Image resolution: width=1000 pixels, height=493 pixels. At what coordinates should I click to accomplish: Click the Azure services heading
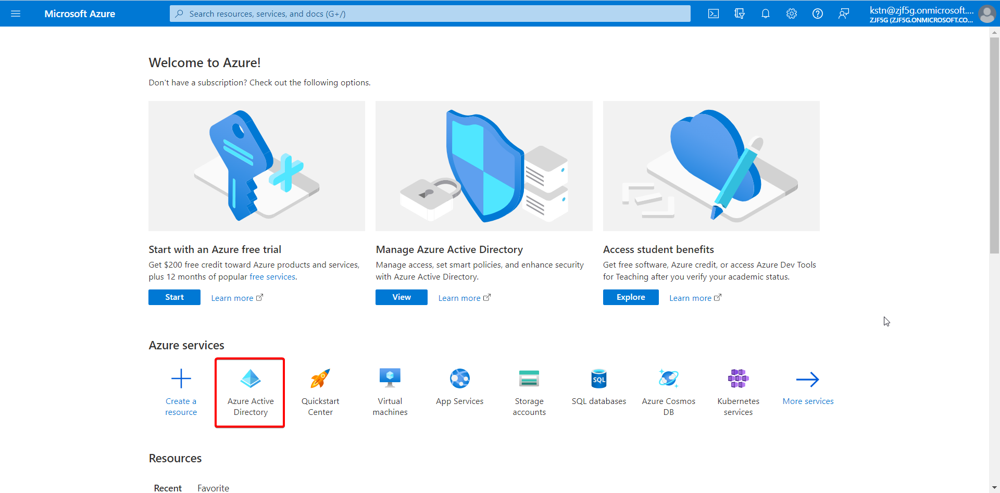pos(186,345)
